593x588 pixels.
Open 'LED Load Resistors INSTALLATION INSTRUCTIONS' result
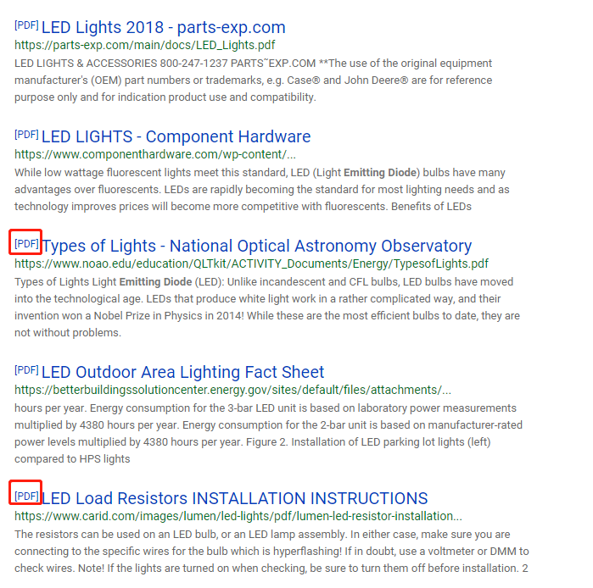[x=234, y=498]
